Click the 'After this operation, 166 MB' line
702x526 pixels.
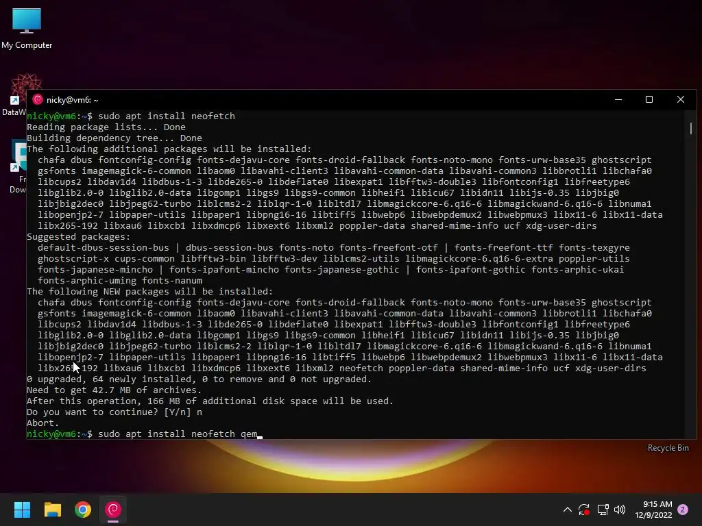click(210, 401)
